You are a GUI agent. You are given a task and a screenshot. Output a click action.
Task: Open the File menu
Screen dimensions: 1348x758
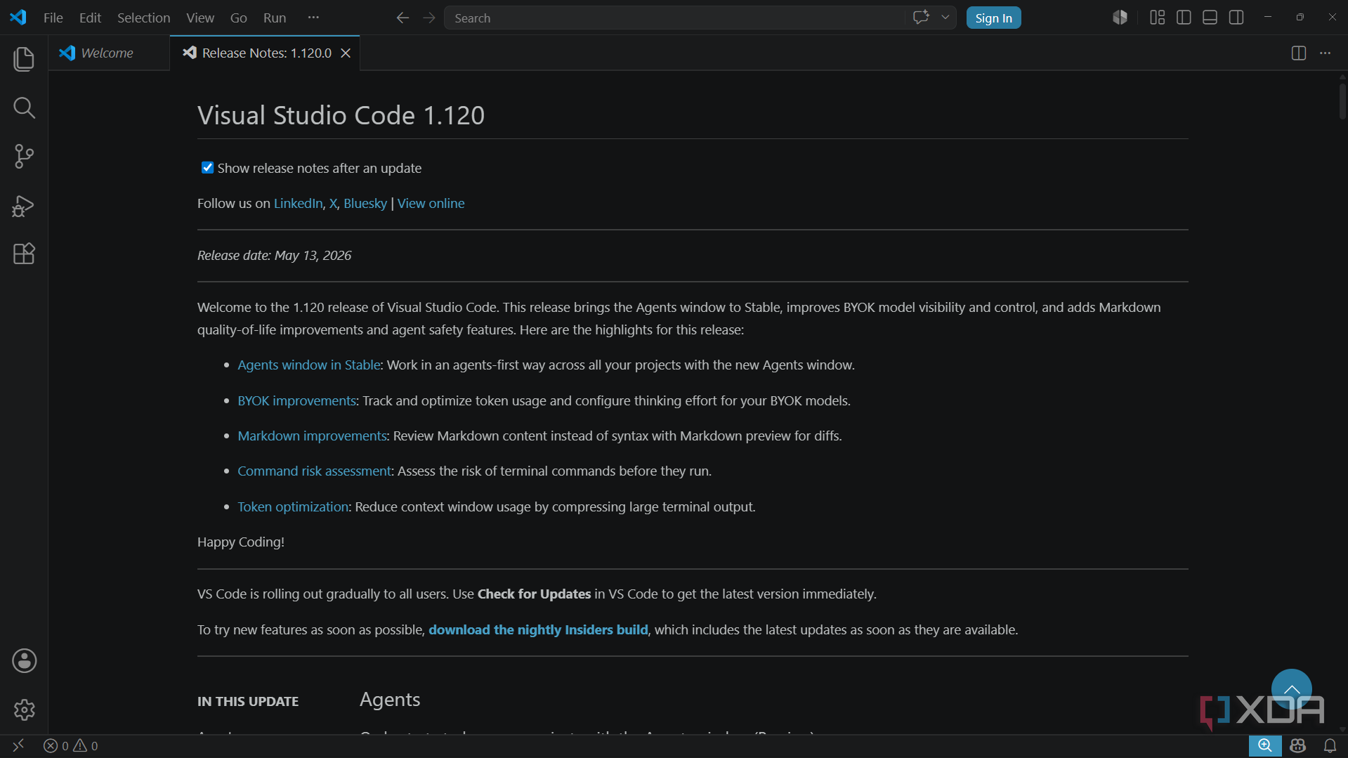tap(53, 18)
